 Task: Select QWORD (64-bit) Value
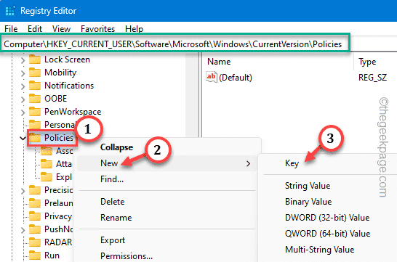pos(327,234)
